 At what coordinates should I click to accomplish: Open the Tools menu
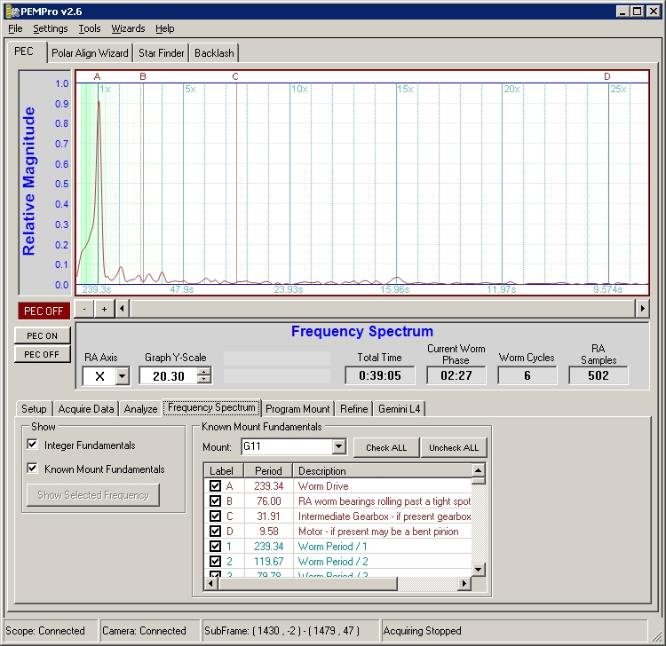tap(89, 28)
